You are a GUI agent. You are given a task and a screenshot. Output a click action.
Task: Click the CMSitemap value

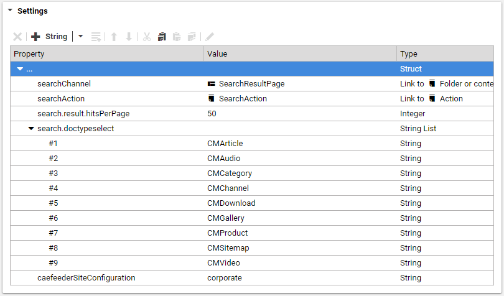228,249
